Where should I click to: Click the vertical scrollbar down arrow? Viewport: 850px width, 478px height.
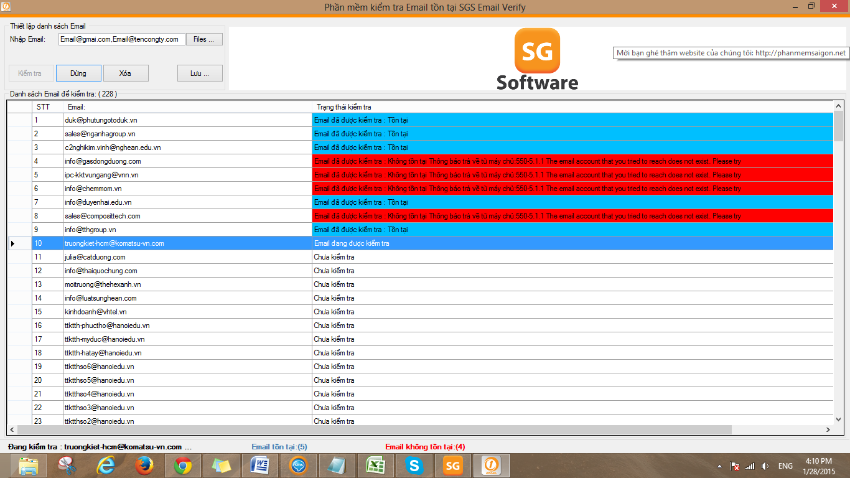tap(838, 420)
